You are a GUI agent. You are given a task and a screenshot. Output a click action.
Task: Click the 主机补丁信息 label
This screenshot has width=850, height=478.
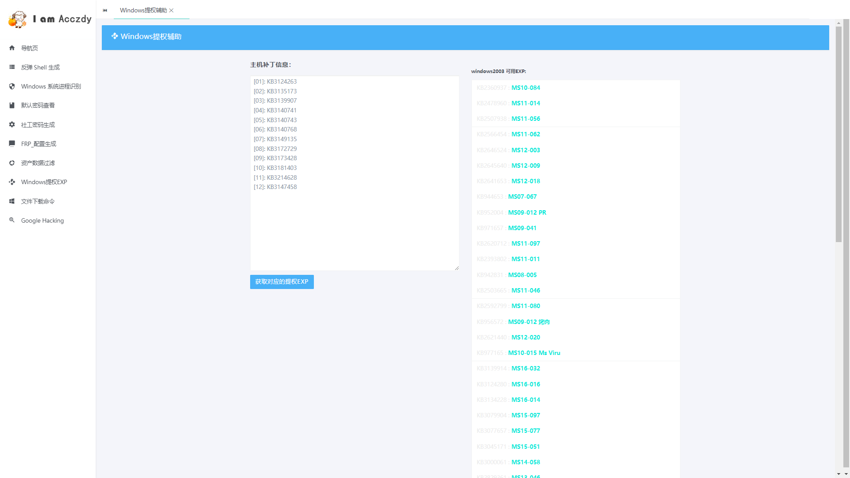click(x=270, y=65)
